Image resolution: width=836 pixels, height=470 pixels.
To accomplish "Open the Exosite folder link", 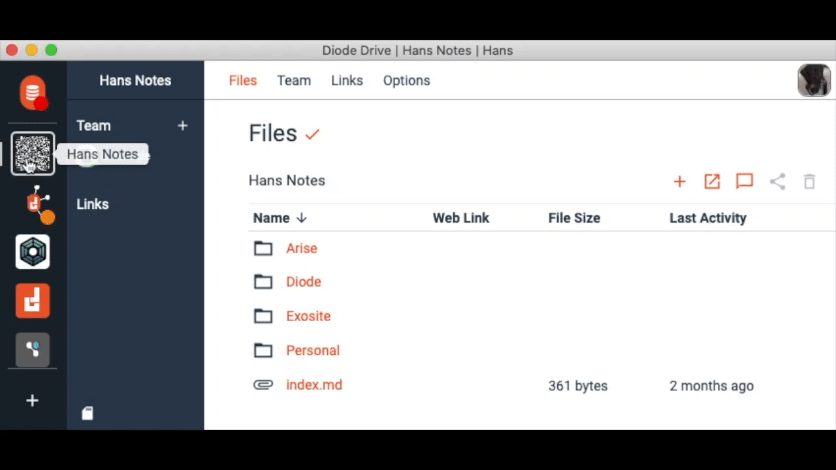I will (x=308, y=316).
